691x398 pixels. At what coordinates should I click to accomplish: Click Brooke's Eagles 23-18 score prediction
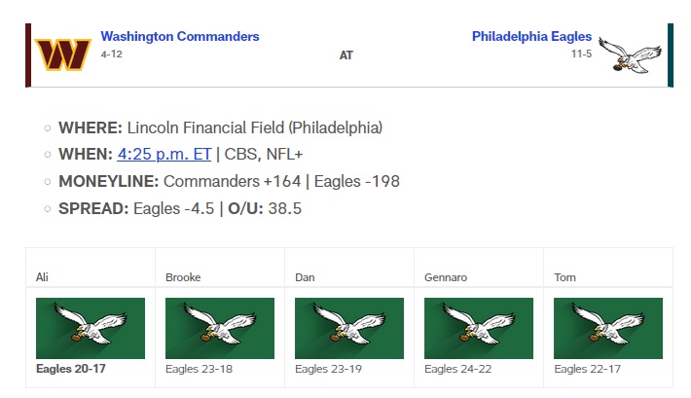199,369
